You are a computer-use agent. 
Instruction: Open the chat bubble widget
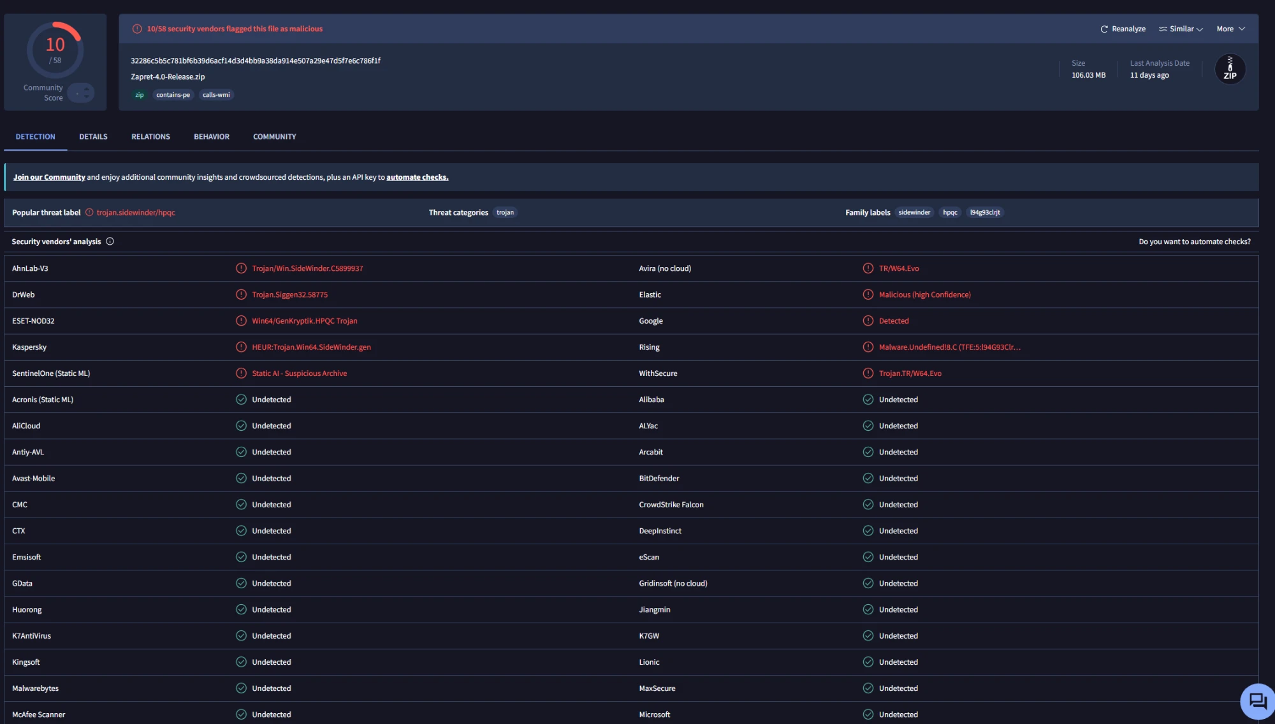point(1258,701)
